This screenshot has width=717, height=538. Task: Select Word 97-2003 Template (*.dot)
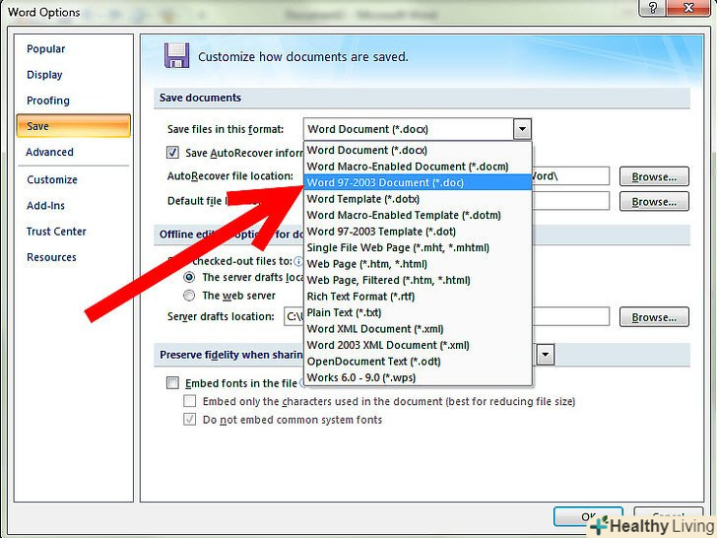tap(418, 232)
